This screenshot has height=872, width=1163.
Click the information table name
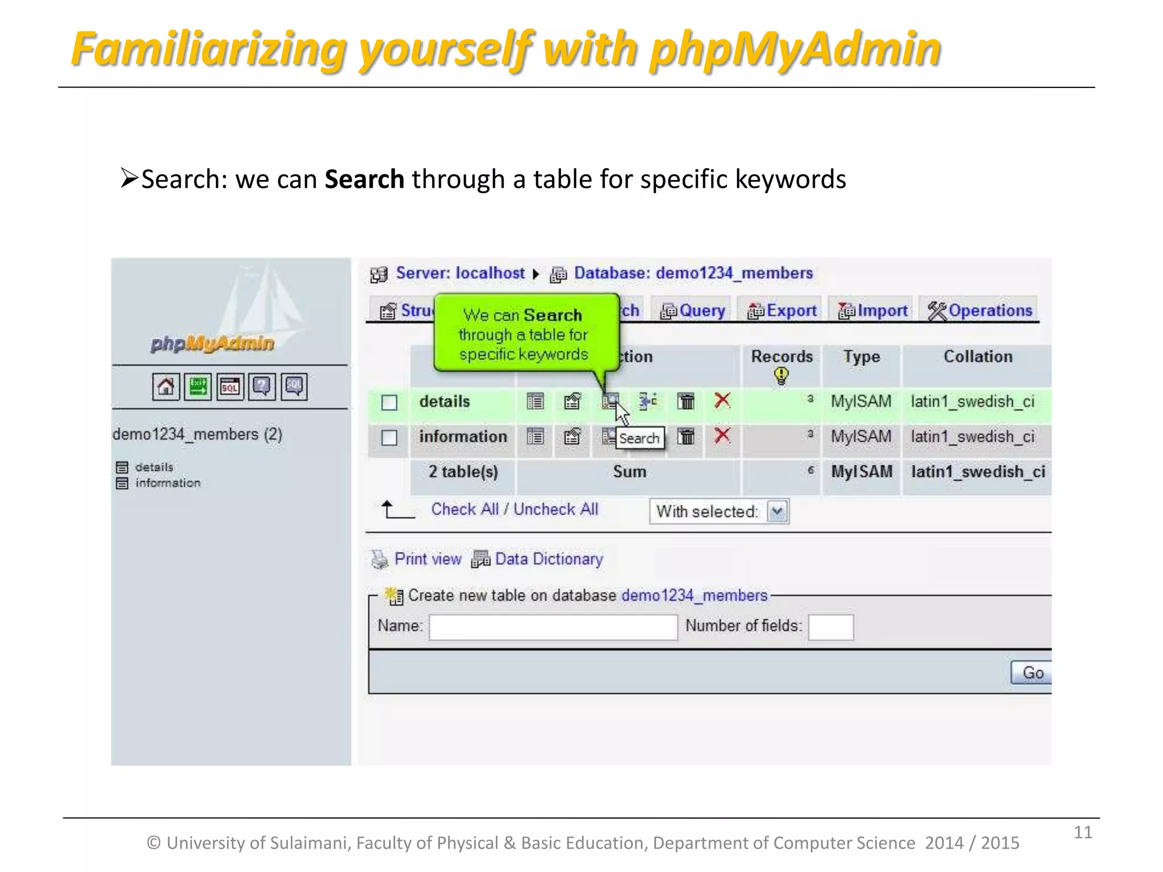[463, 437]
